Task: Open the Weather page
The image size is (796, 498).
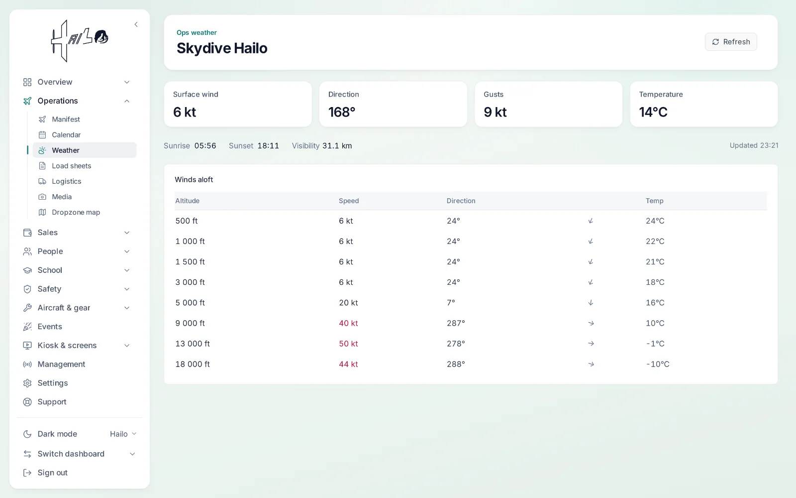Action: pyautogui.click(x=85, y=150)
